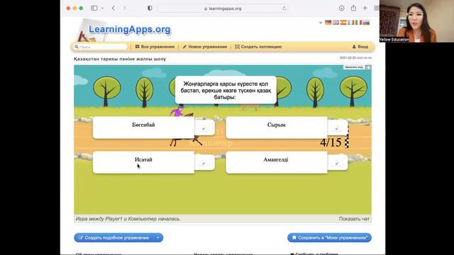Viewport: 454px width, 255px height.
Task: Click the exercise title 'Қазақстан тарихы пәніне жалпы шолу'
Action: coord(120,59)
